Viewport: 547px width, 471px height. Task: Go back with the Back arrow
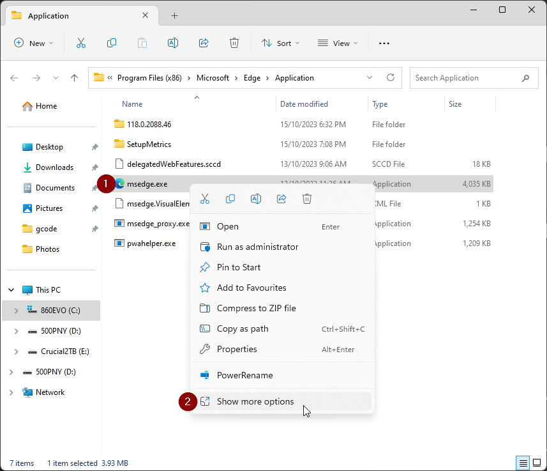click(x=14, y=77)
